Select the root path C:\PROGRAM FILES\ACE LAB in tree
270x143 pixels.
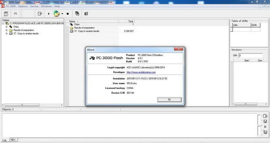click(37, 23)
